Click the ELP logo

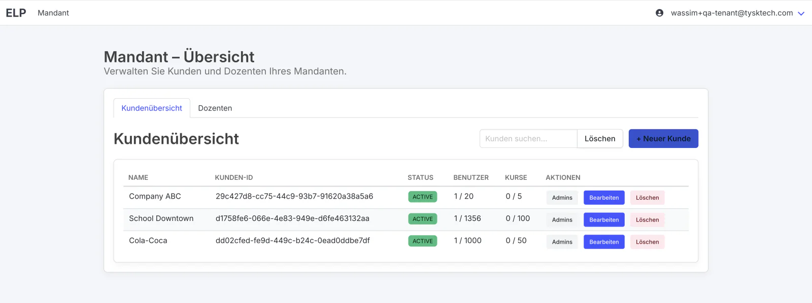(x=16, y=13)
